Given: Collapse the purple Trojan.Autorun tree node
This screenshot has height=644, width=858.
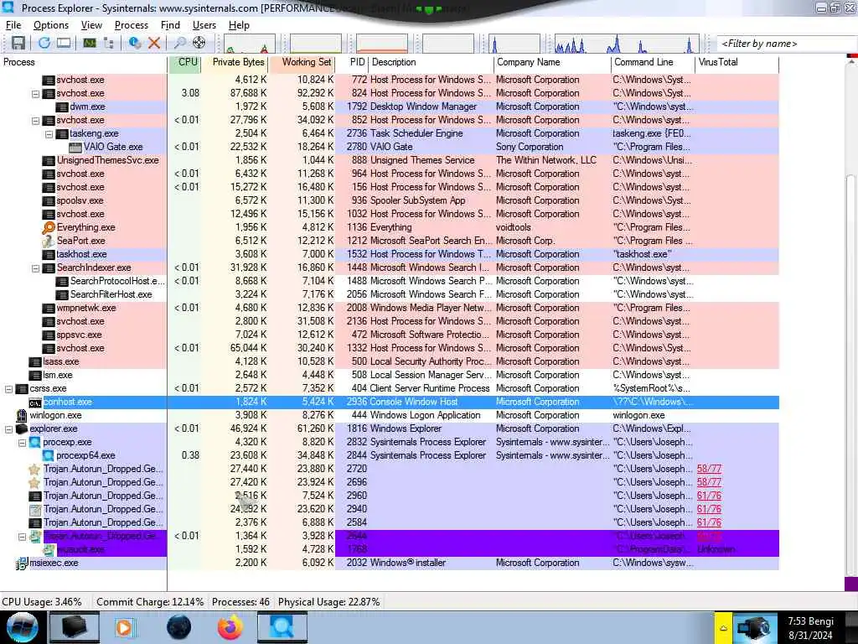Looking at the screenshot, I should pyautogui.click(x=22, y=537).
